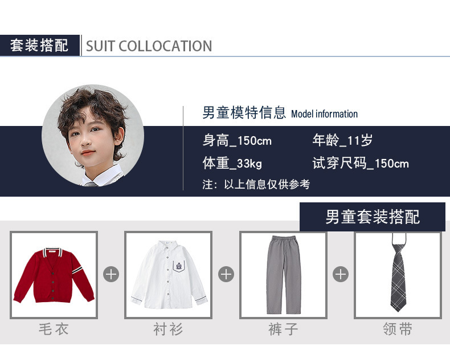450x350 pixels.
Task: Click the 男童套装搭配 banner
Action: (373, 217)
